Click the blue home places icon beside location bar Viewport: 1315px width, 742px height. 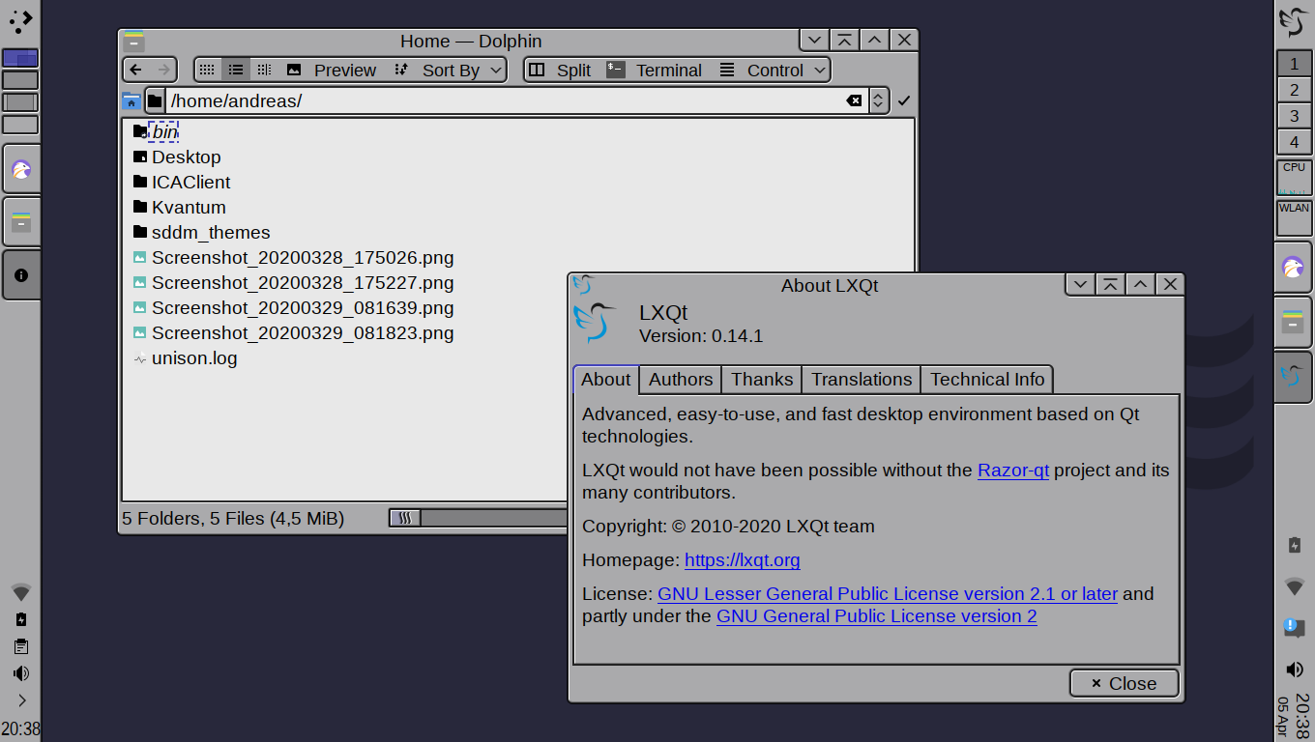(x=131, y=100)
